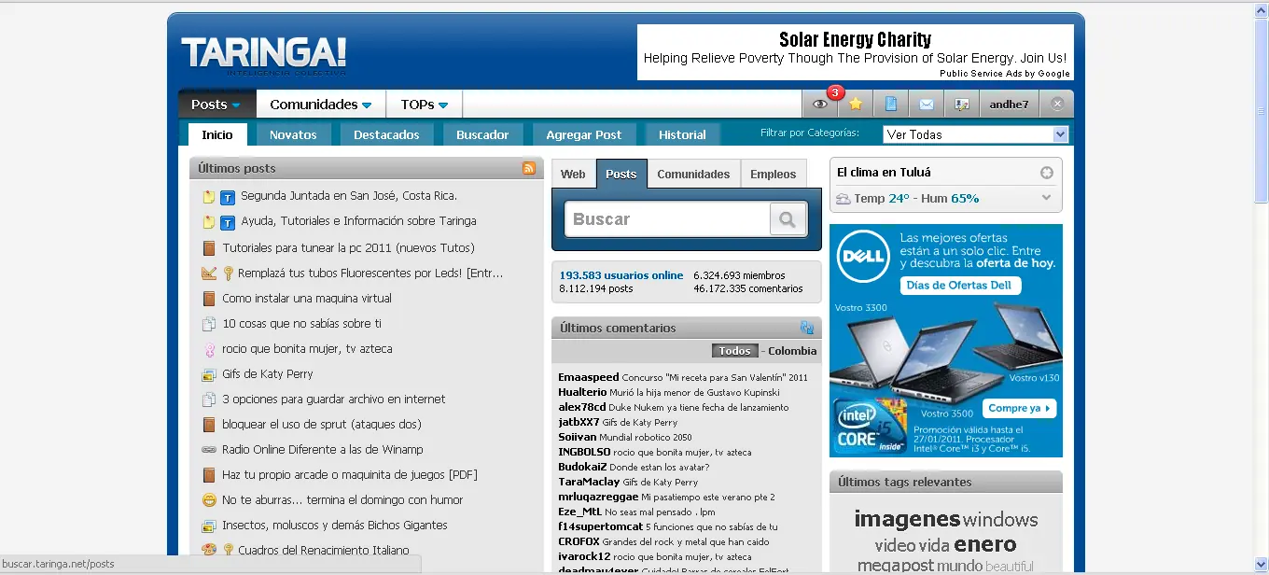
Task: Expand the weather details chevron
Action: [x=1047, y=198]
